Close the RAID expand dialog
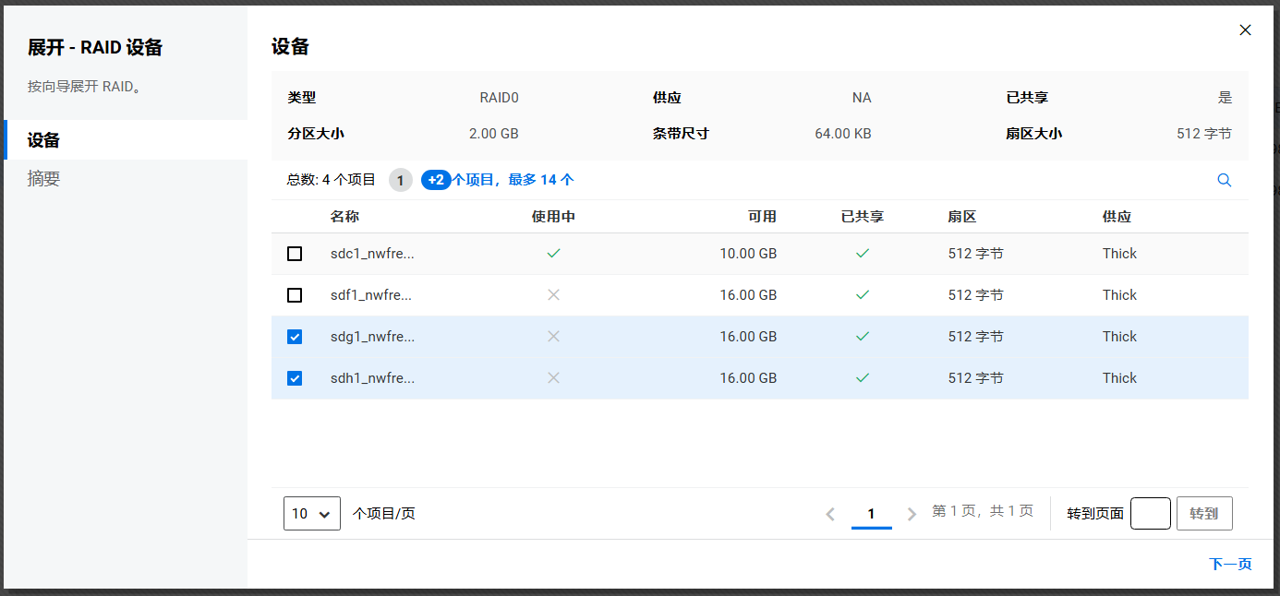Screen dimensions: 1280x596 pos(1245,30)
